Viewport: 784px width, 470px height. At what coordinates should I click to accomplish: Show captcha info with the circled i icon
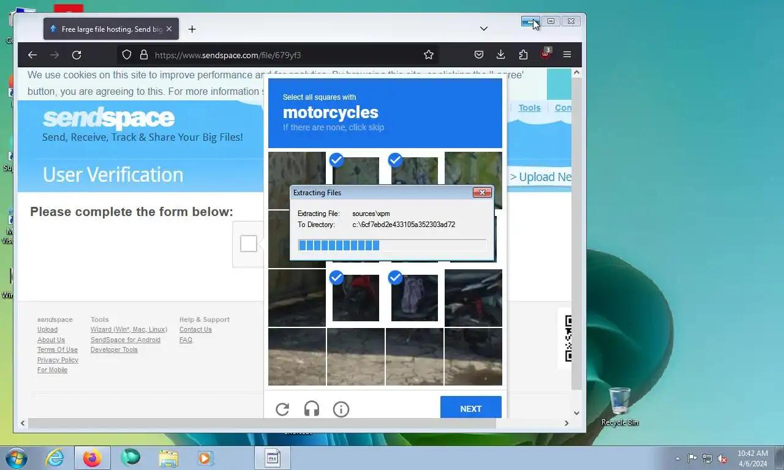(x=341, y=409)
